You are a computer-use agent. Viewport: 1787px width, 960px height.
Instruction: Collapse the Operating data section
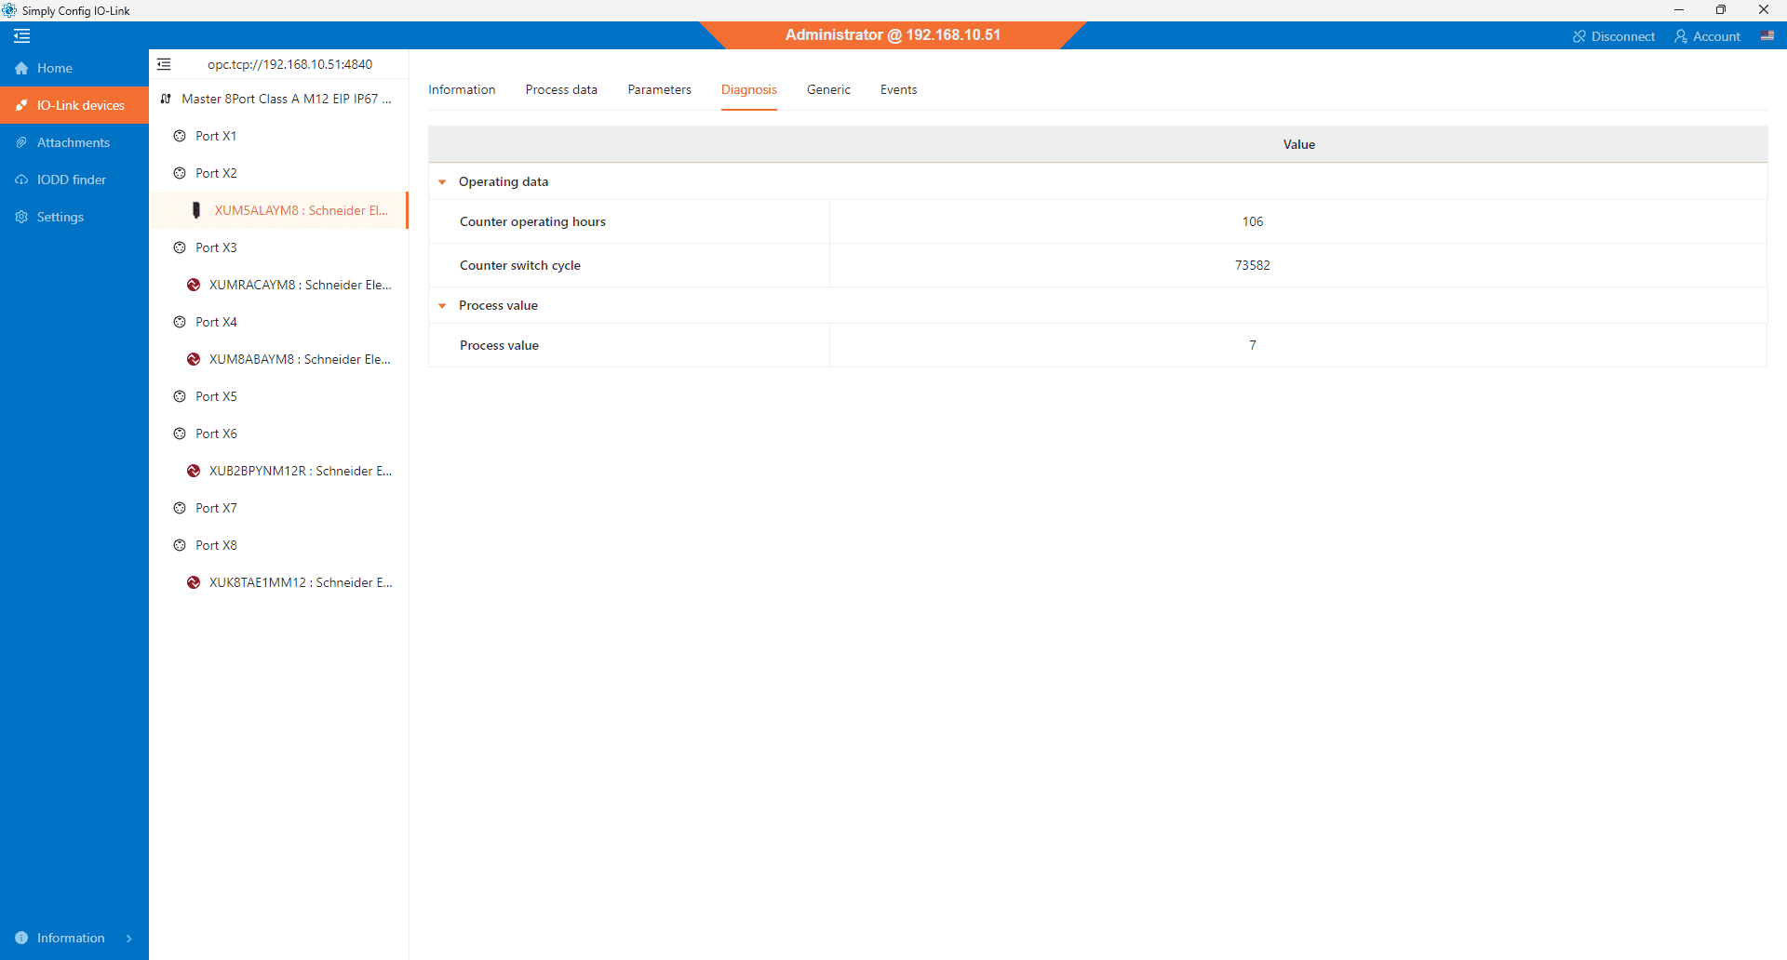pyautogui.click(x=442, y=182)
